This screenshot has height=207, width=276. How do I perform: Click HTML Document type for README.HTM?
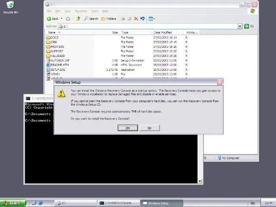[131, 65]
